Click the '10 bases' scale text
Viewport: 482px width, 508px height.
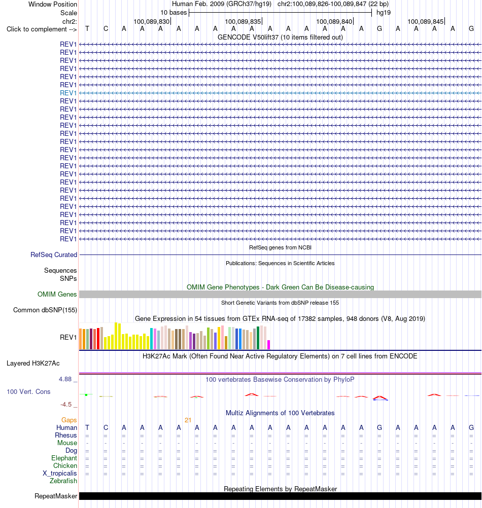pos(174,13)
